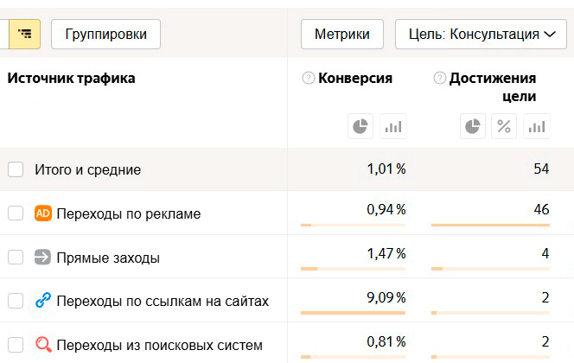
Task: Show bar chart for Конверсия column
Action: pyautogui.click(x=392, y=127)
